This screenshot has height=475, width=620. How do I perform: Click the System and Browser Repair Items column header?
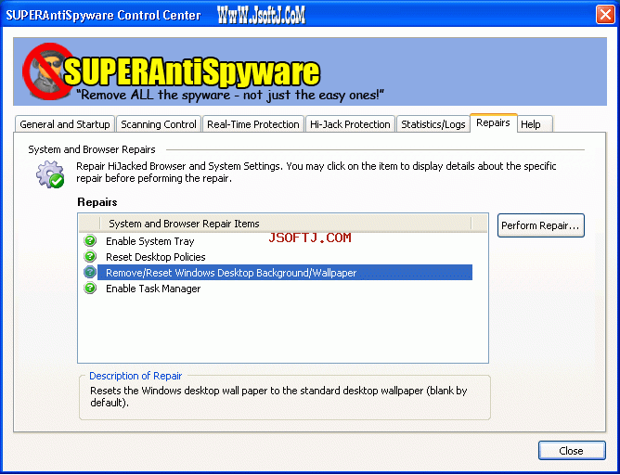[285, 224]
